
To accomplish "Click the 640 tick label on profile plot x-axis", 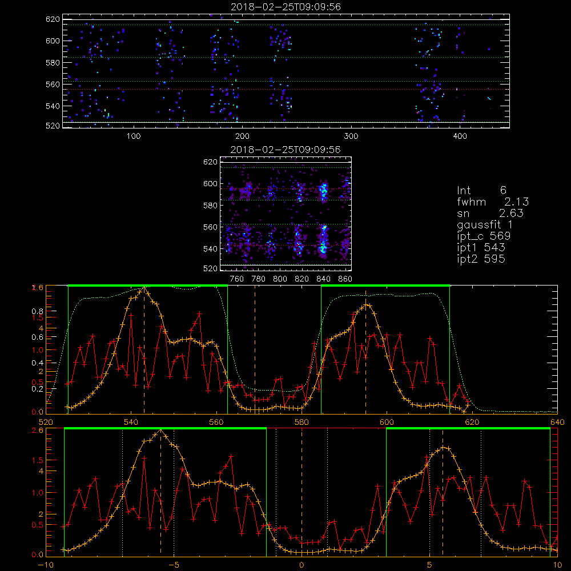I will pos(557,423).
